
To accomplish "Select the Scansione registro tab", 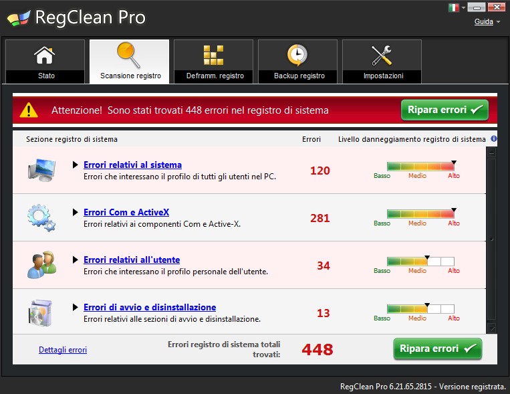I will [x=130, y=62].
